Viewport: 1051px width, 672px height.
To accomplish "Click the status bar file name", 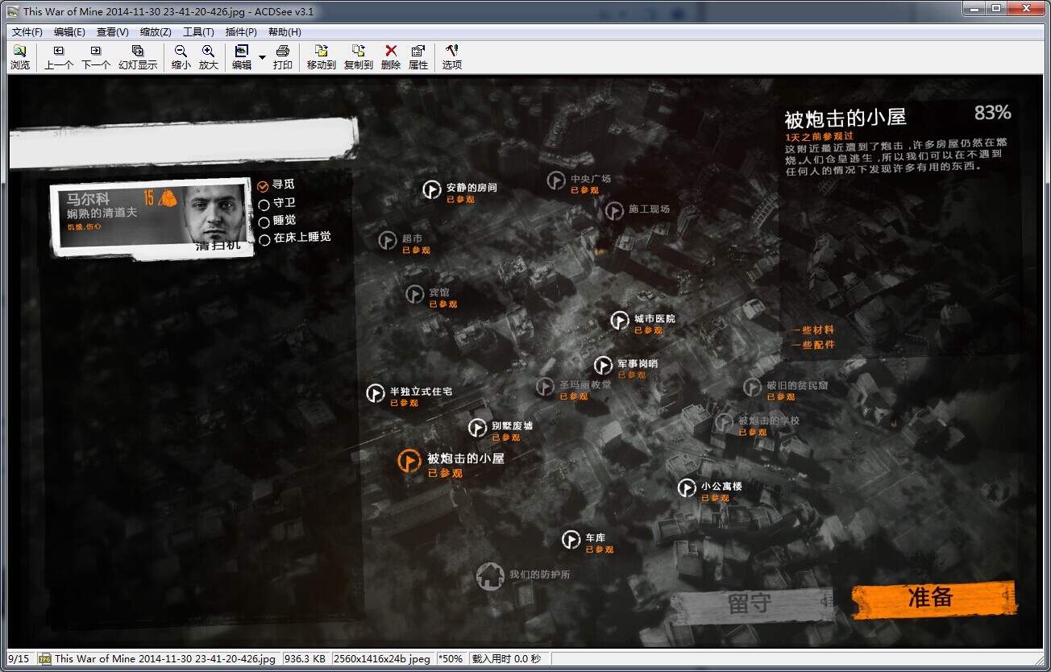I will 164,659.
